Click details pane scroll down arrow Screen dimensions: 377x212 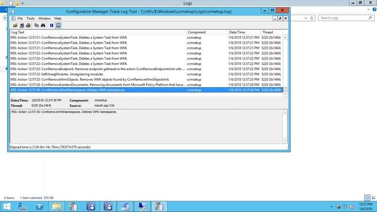click(x=285, y=140)
